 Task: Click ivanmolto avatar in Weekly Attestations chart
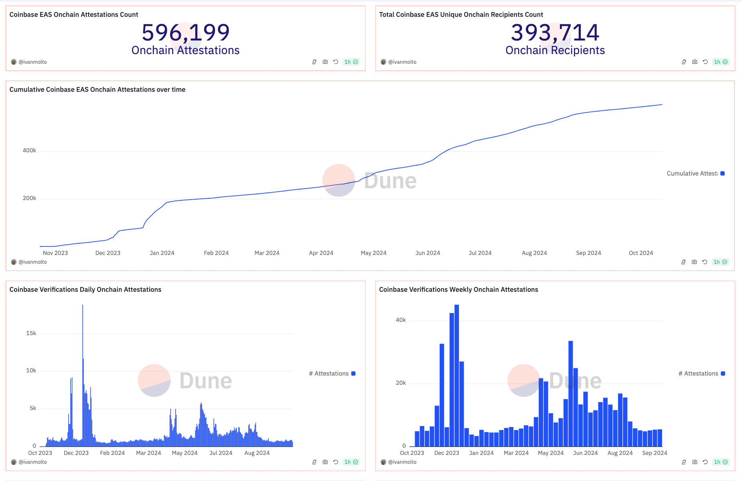(x=383, y=462)
